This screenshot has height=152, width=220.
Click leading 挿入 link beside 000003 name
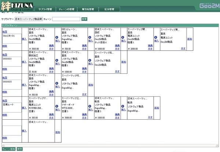coord(24,62)
